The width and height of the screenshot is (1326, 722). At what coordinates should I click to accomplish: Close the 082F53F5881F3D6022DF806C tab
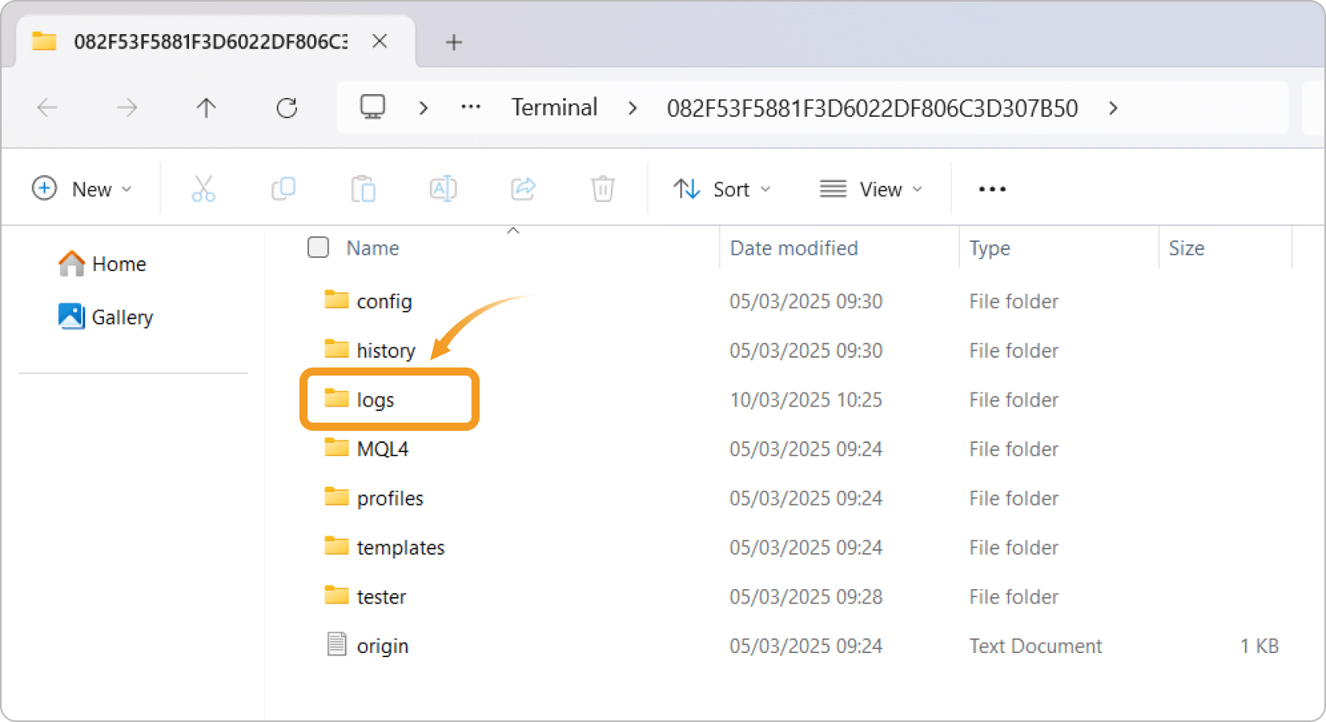coord(379,41)
